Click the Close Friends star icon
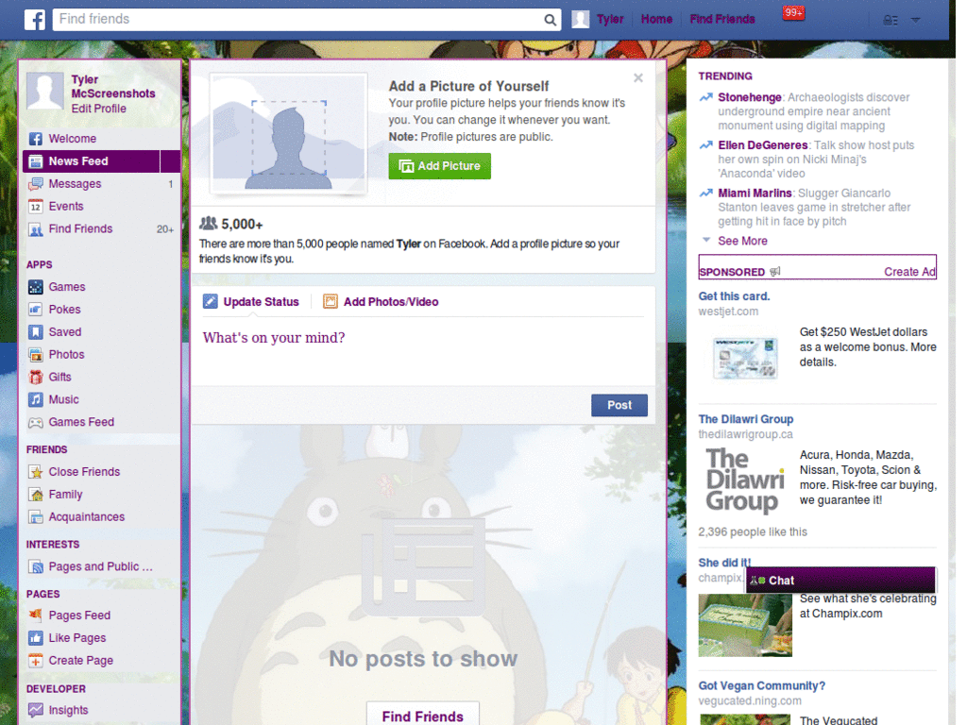This screenshot has width=967, height=725. point(36,472)
